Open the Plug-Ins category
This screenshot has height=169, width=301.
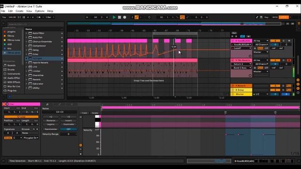pyautogui.click(x=12, y=91)
